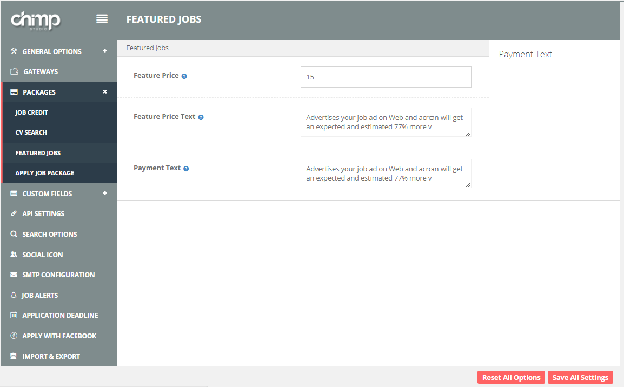
Task: Click the Feature Price input field
Action: tap(386, 77)
